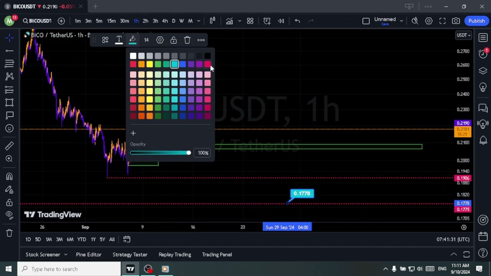The image size is (491, 276).
Task: Open the Fibonacci retracement tools
Action: [10, 63]
